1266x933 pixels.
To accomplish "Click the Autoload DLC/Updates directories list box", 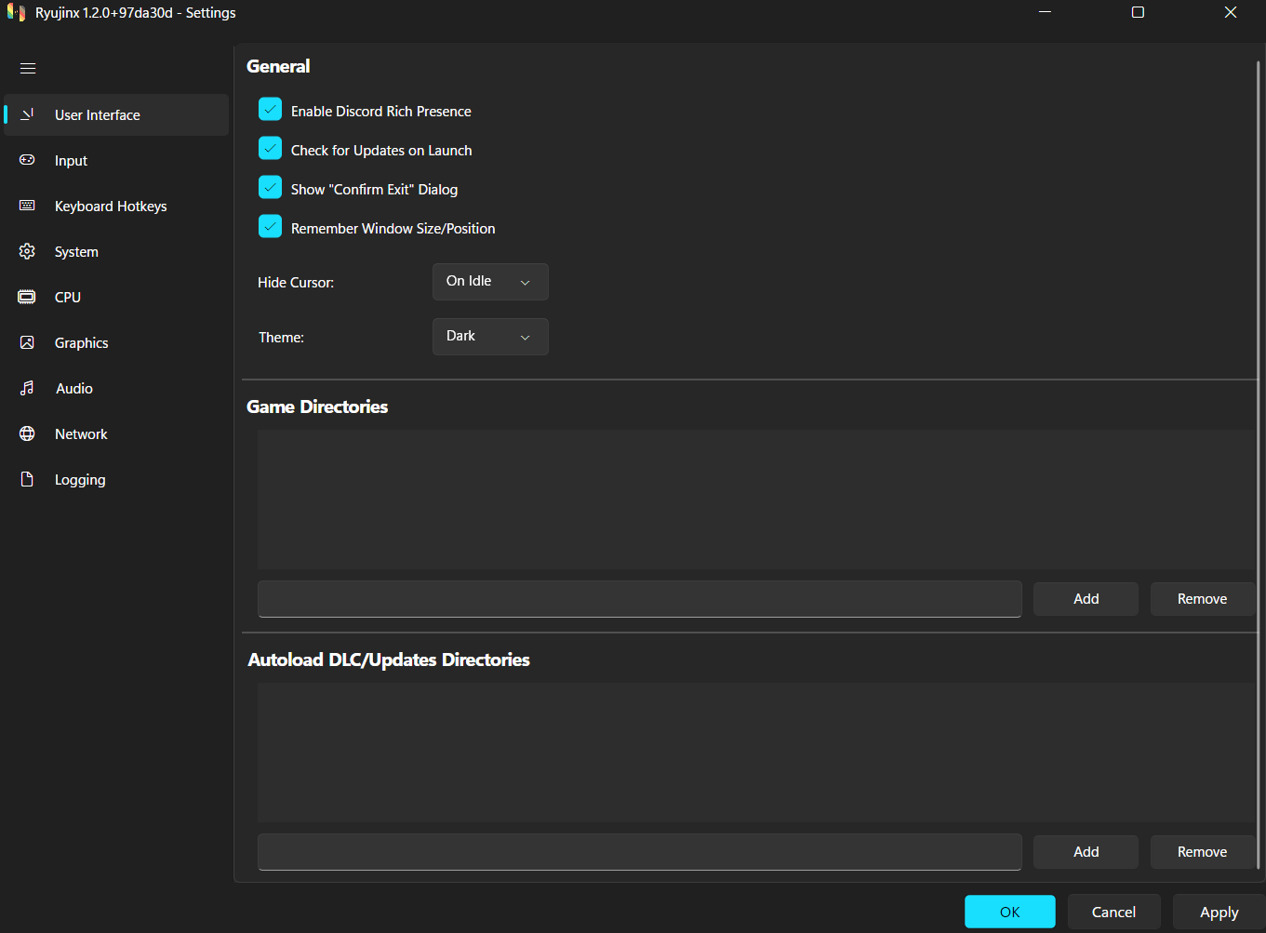I will point(756,753).
